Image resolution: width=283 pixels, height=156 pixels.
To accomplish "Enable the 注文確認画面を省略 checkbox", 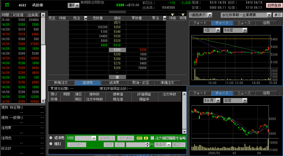I will pos(152,138).
